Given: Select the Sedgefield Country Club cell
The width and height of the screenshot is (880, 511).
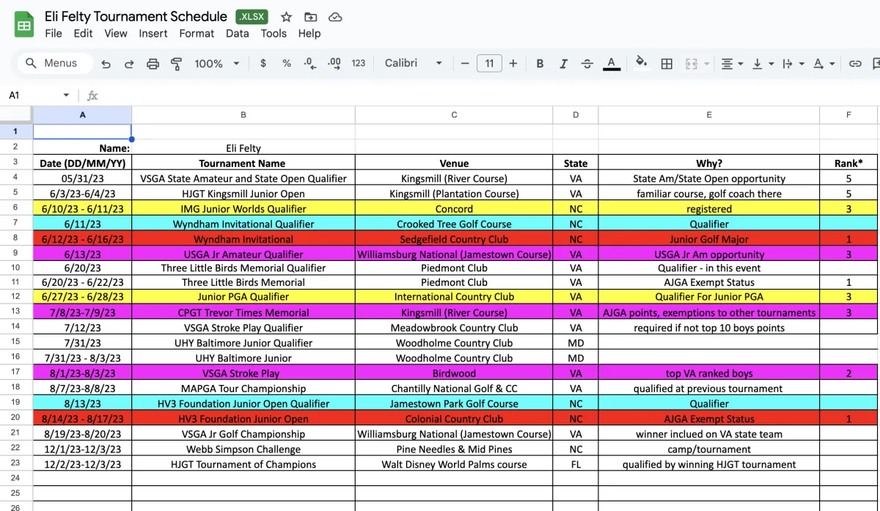Looking at the screenshot, I should point(454,239).
